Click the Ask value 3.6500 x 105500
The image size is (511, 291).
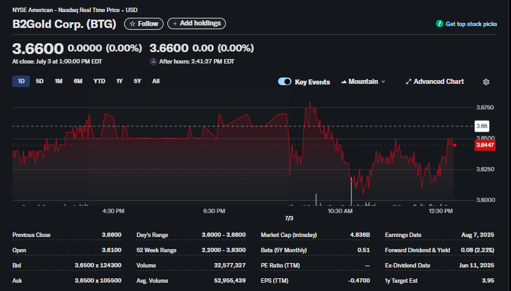tap(98, 281)
